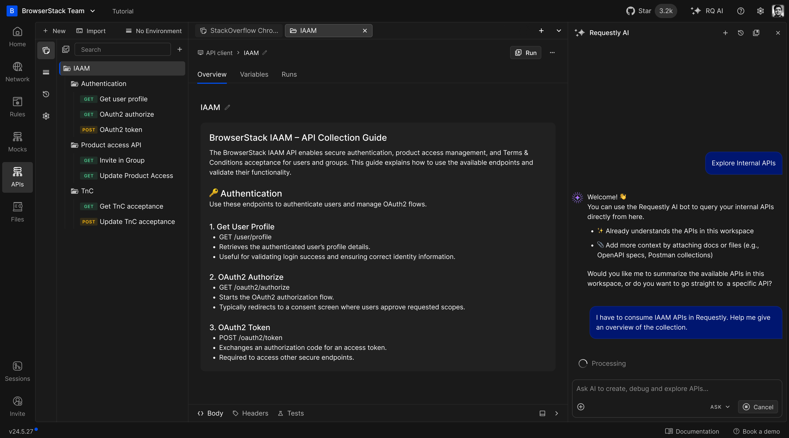
Task: Switch to the Runs tab
Action: coord(289,74)
